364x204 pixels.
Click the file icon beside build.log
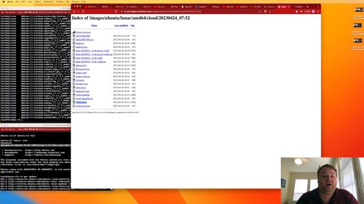click(x=74, y=44)
